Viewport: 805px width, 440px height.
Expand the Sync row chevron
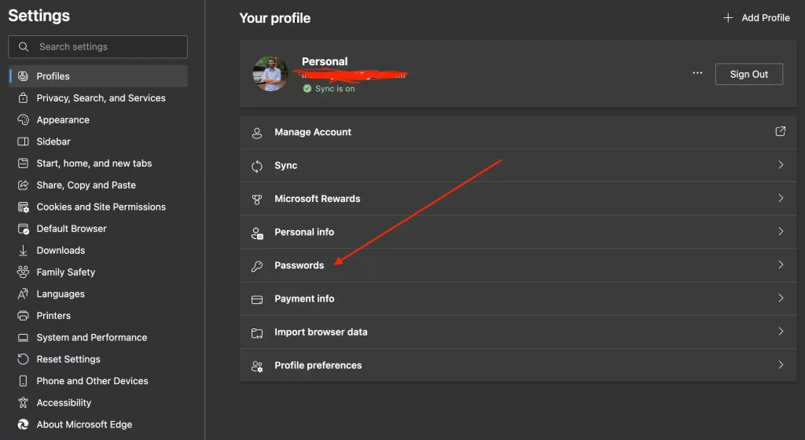click(x=781, y=165)
